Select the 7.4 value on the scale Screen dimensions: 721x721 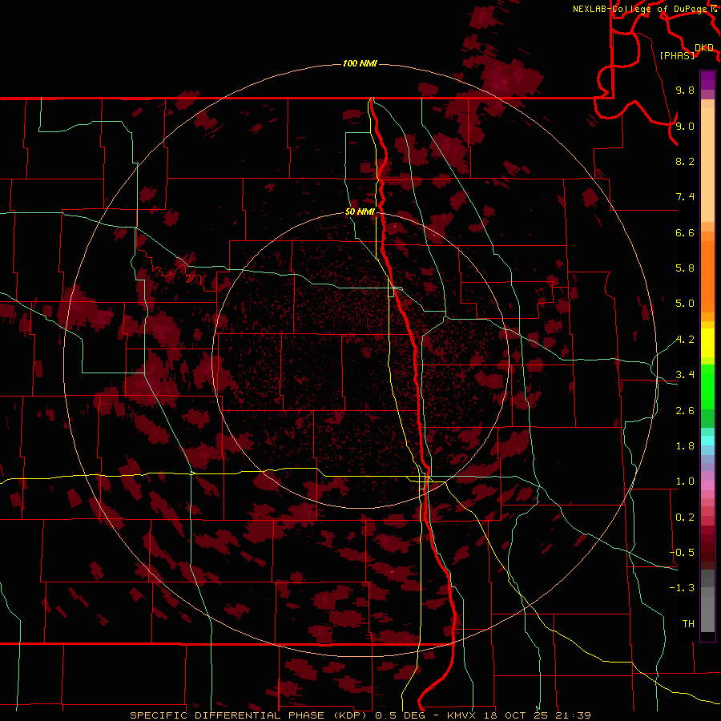pos(685,197)
